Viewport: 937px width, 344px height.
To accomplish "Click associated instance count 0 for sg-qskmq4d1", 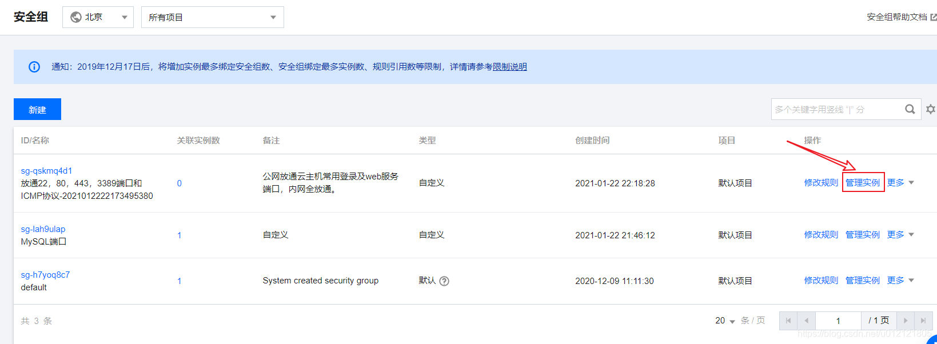I will point(180,183).
